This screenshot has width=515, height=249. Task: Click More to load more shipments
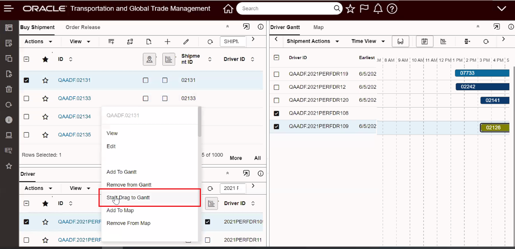(236, 158)
